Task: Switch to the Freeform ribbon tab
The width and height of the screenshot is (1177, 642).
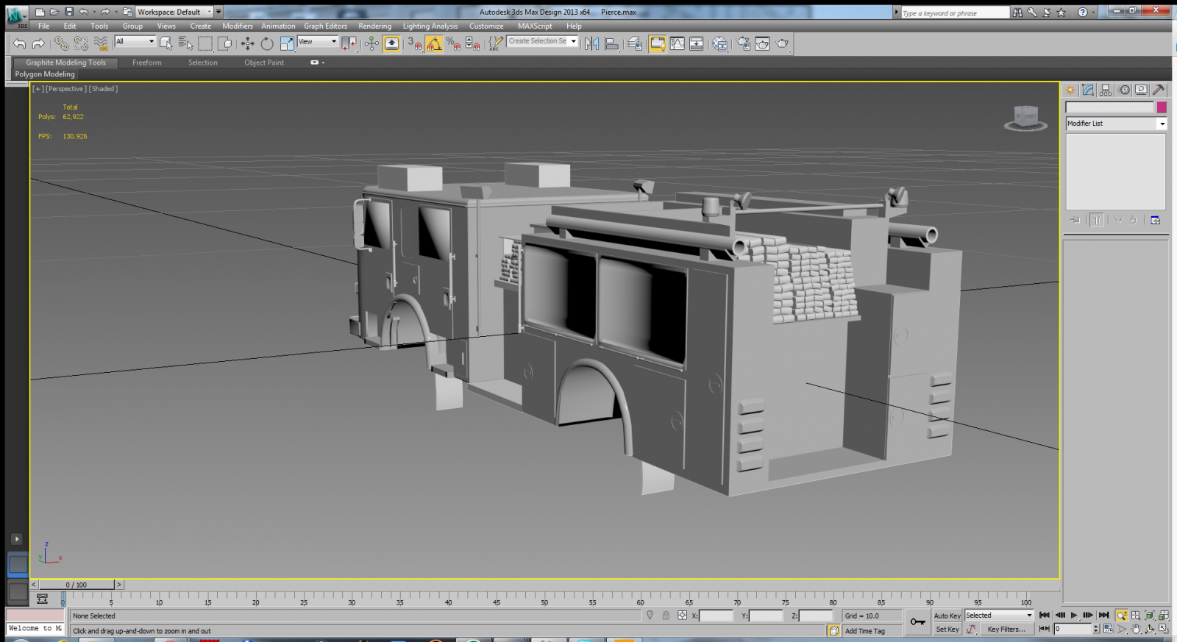Action: (x=147, y=63)
